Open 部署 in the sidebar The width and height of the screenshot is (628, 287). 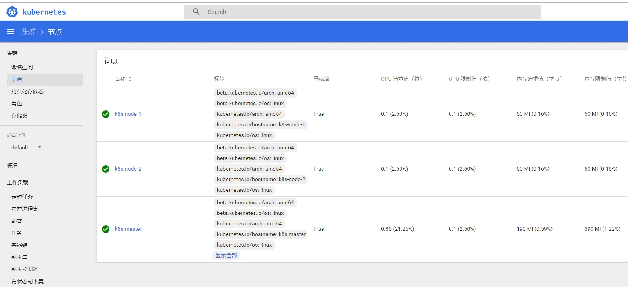(x=17, y=221)
